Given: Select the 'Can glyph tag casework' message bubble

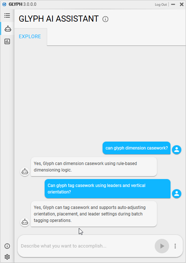Looking at the screenshot, I should tap(108, 189).
